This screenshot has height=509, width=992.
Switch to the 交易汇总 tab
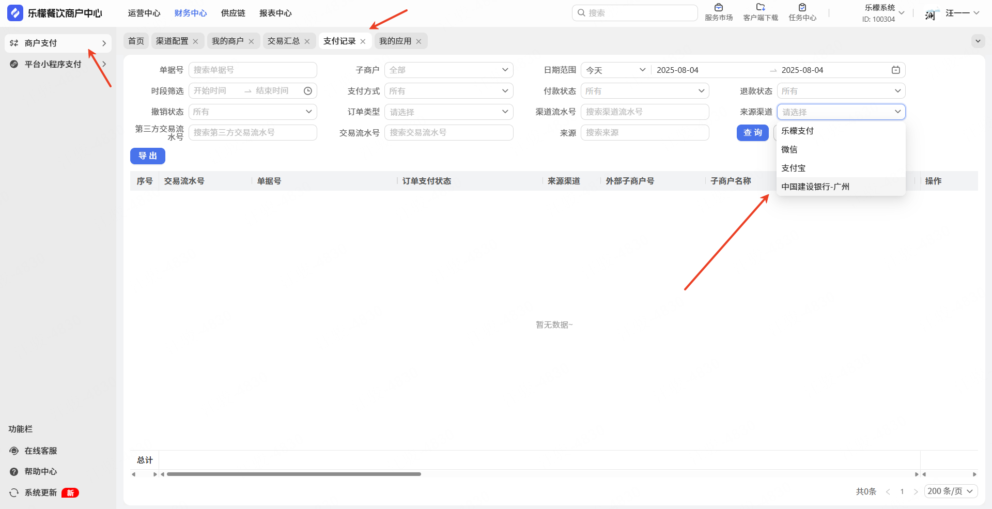point(284,41)
